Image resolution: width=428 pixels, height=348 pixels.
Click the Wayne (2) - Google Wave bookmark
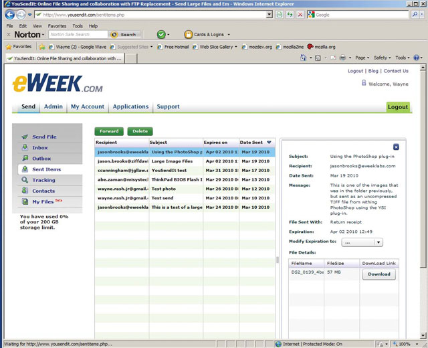click(x=78, y=47)
